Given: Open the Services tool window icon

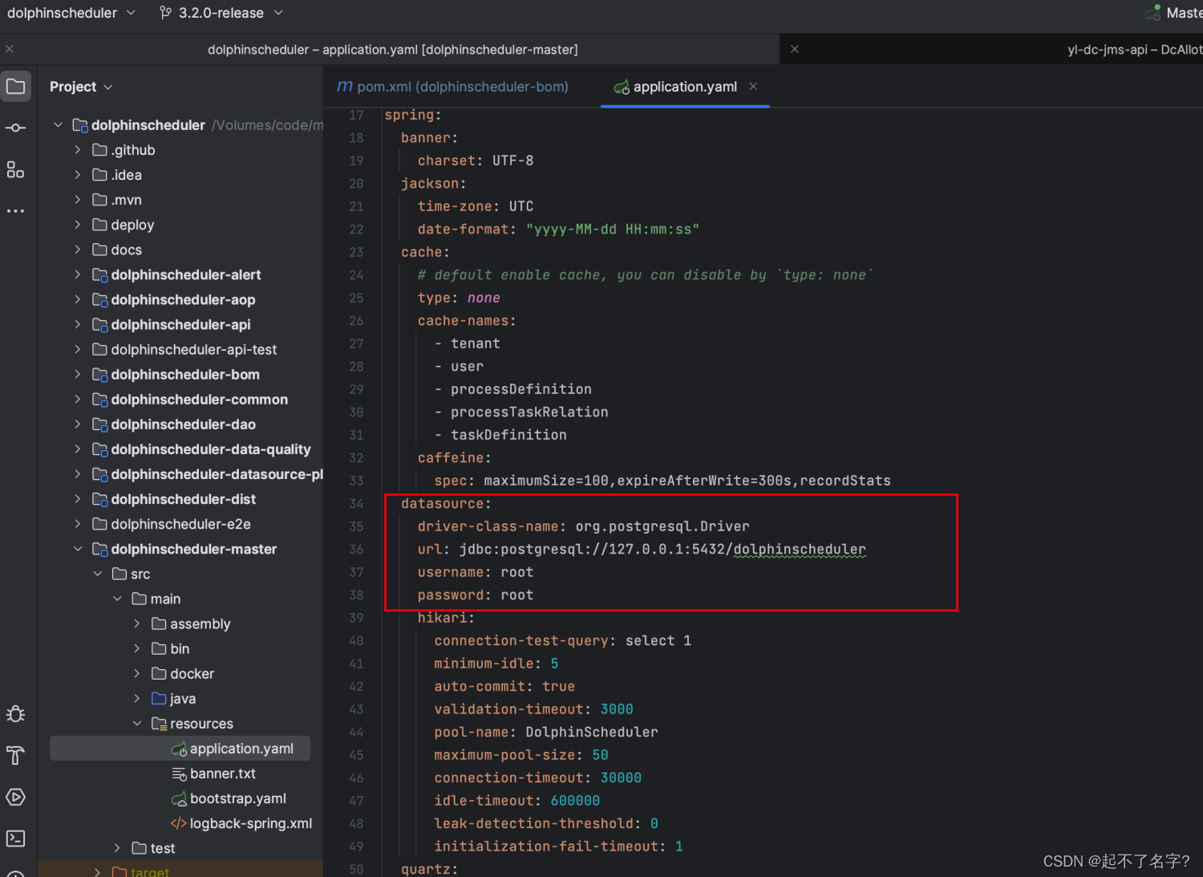Looking at the screenshot, I should [16, 797].
